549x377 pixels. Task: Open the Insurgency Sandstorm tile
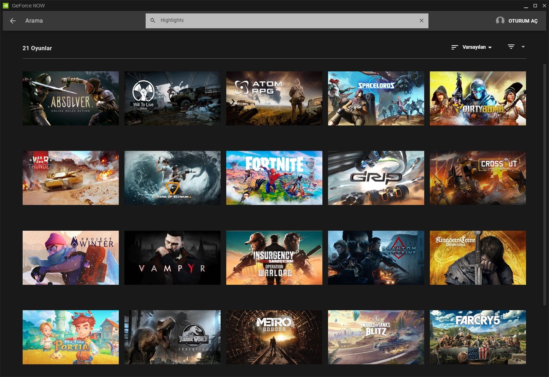click(x=274, y=258)
